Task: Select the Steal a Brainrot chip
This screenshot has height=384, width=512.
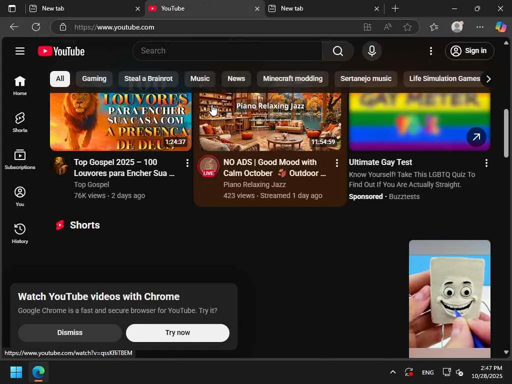Action: [x=148, y=78]
